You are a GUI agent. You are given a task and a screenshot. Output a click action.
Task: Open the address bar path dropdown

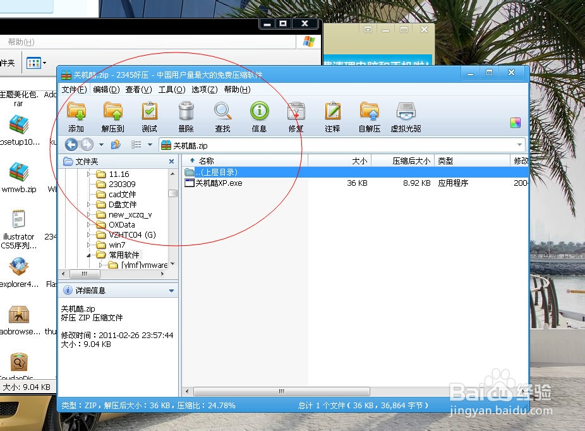(519, 145)
